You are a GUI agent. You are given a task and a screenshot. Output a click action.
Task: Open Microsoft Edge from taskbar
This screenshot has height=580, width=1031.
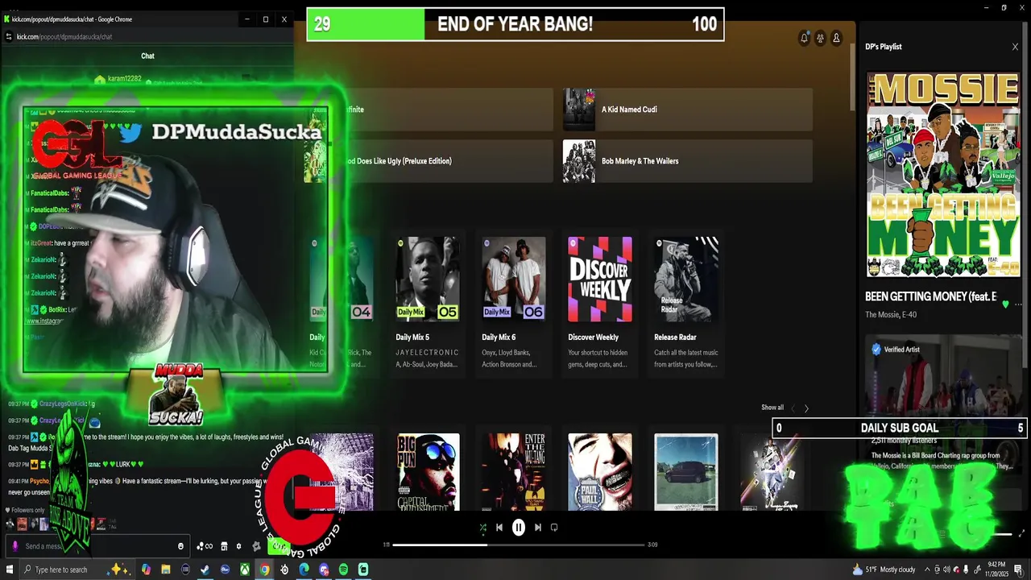pyautogui.click(x=304, y=570)
